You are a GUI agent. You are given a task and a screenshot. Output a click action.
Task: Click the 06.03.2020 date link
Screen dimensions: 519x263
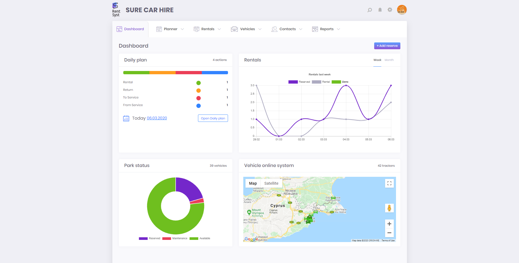tap(157, 118)
